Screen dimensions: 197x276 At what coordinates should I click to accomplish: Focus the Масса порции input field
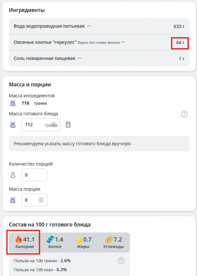35,200
